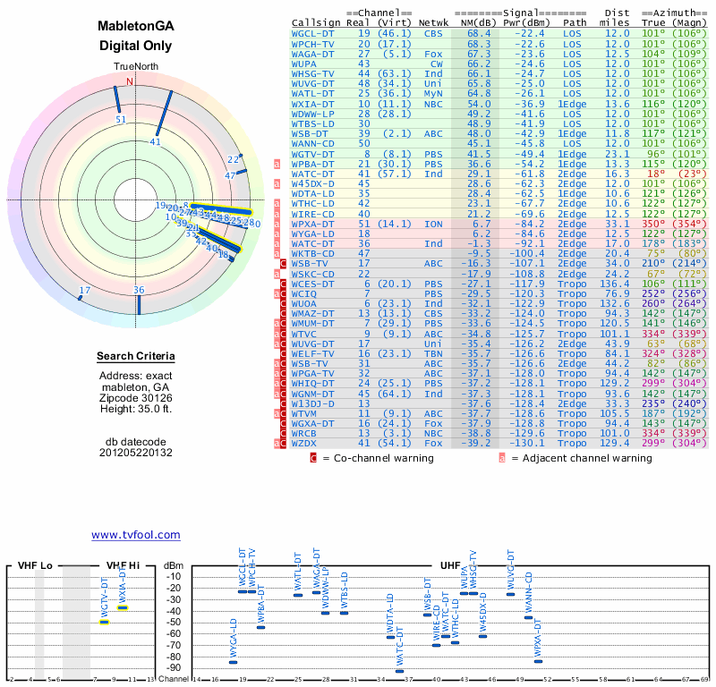716x687 pixels.
Task: Click the 'C' co-channel marker beside WUOA
Action: [x=283, y=304]
